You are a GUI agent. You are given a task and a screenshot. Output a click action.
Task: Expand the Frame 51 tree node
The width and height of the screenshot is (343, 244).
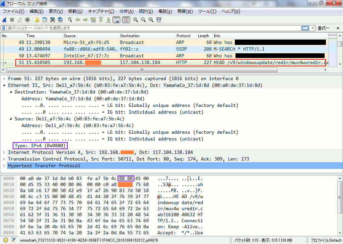pyautogui.click(x=4, y=78)
